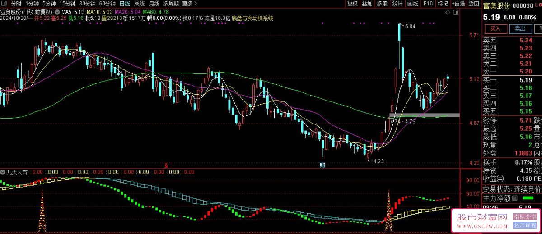Click the 最高 5.25 value
542x234 pixels.
coord(525,128)
